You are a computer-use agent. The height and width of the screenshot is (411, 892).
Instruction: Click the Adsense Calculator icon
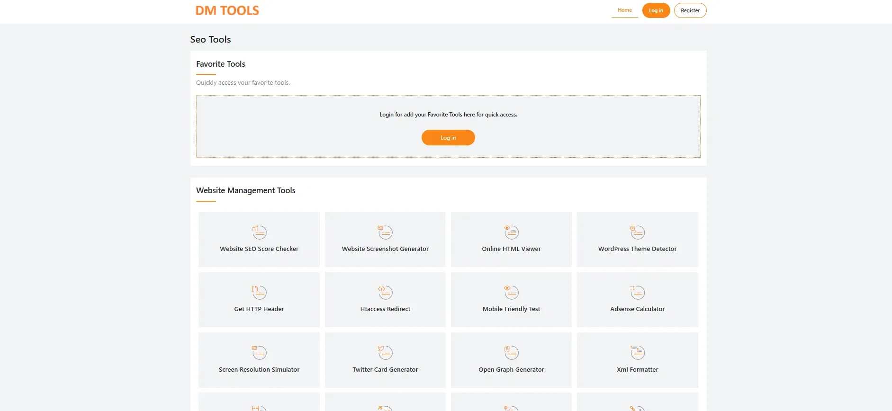(637, 292)
